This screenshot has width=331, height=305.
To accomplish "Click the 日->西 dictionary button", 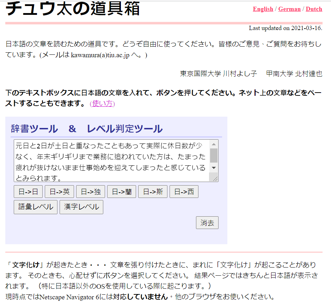I will pos(184,192).
